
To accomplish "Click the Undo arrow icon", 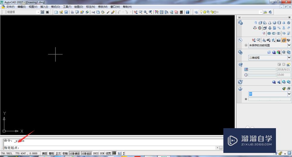I will (x=119, y=12).
